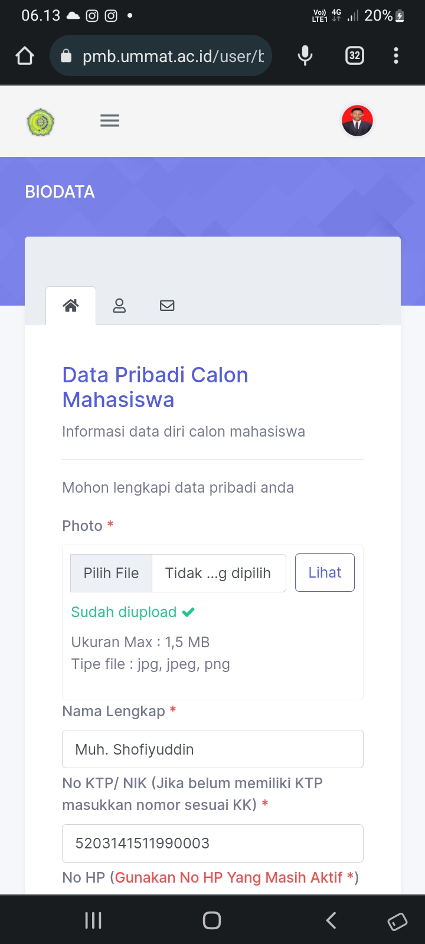Switch to the person icon tab

119,306
